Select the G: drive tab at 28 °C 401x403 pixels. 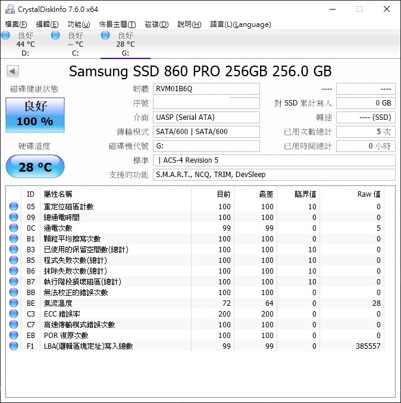click(x=126, y=44)
